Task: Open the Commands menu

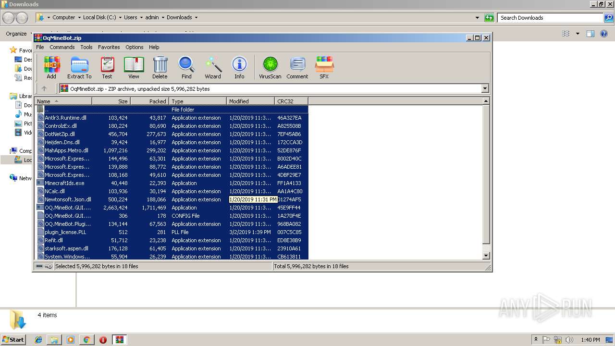Action: [x=62, y=47]
